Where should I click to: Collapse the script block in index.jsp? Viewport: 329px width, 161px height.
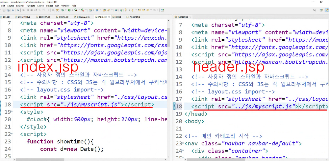click(12, 133)
